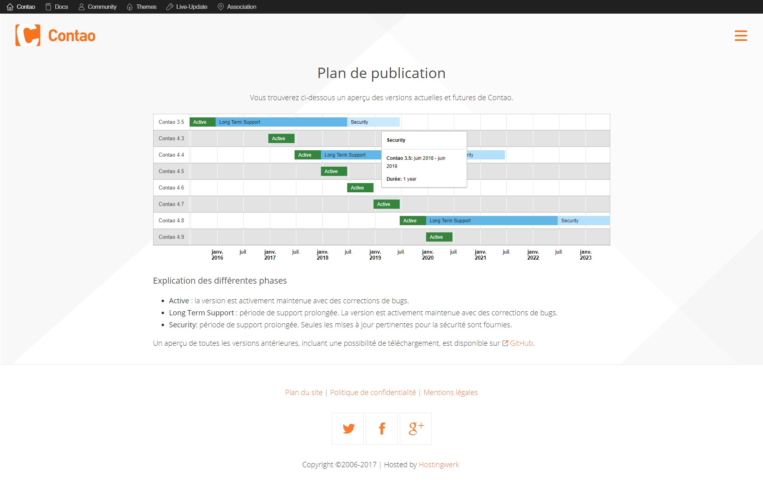Image resolution: width=763 pixels, height=492 pixels.
Task: Click the Contao 4.4 row label
Action: point(171,155)
